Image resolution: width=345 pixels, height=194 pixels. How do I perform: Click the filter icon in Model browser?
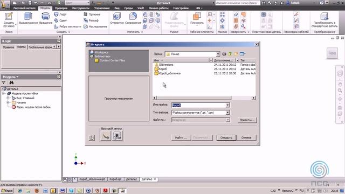(4, 82)
